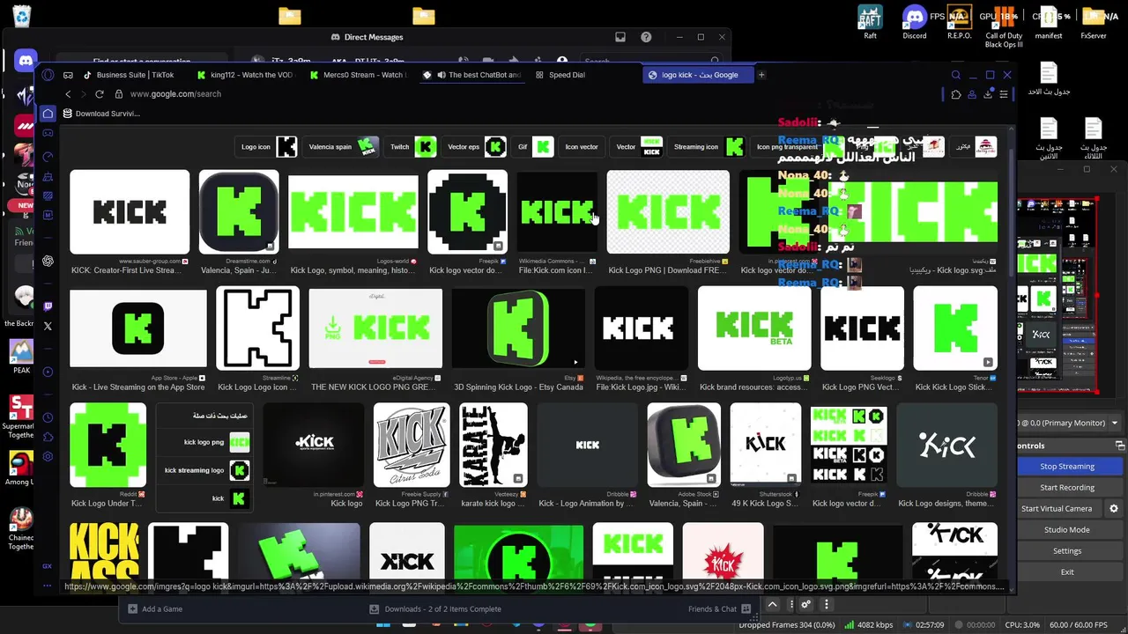Image resolution: width=1128 pixels, height=634 pixels.
Task: Open Settings gear in Opera sidebar
Action: click(x=48, y=456)
